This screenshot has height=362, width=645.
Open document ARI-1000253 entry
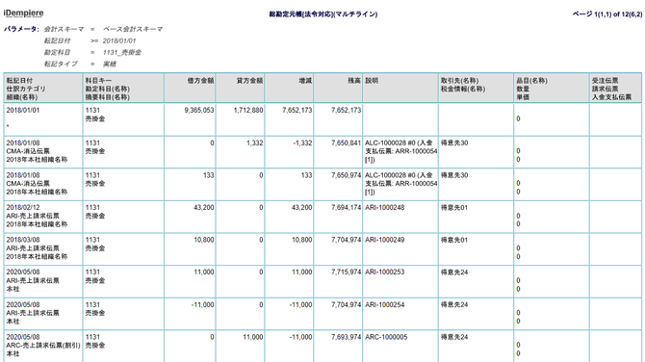click(385, 272)
